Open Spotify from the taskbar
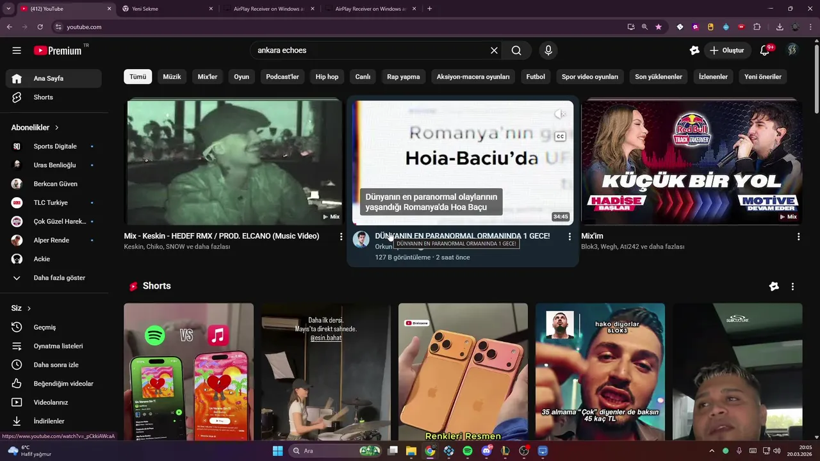Viewport: 820px width, 461px height. (x=468, y=451)
